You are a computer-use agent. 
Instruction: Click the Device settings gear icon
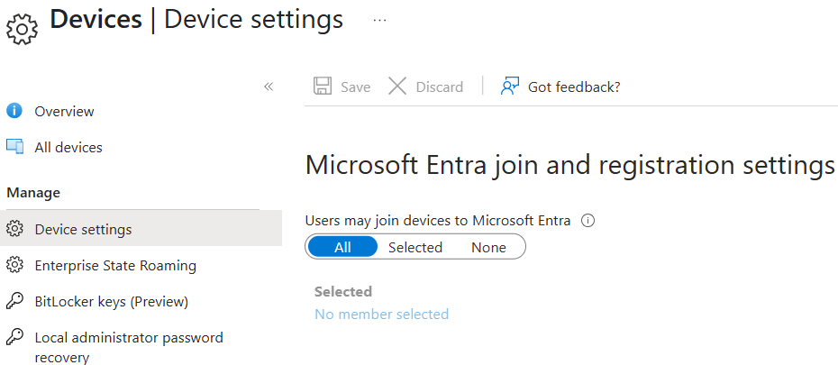[15, 229]
